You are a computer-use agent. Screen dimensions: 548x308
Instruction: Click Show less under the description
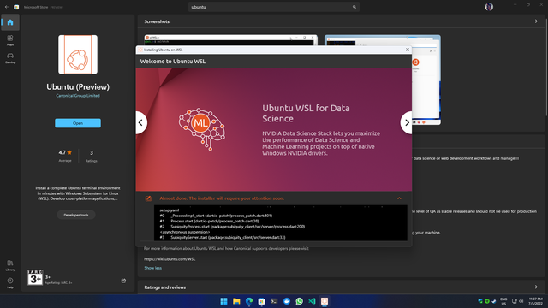152,268
